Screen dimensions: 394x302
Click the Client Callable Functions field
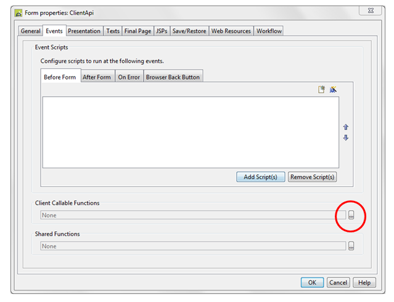pyautogui.click(x=192, y=215)
